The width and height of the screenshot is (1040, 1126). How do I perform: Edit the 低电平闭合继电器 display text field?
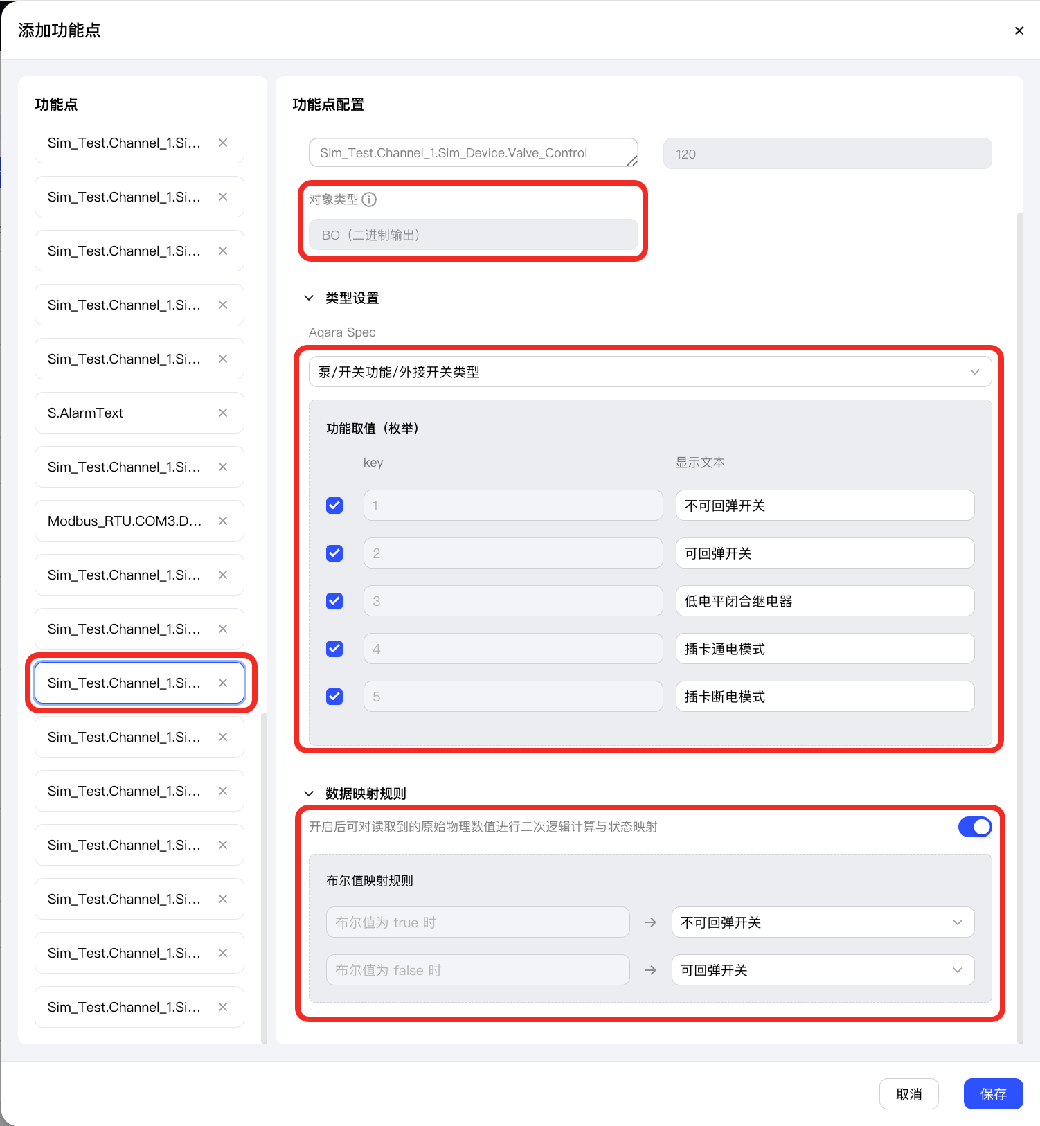tap(825, 601)
